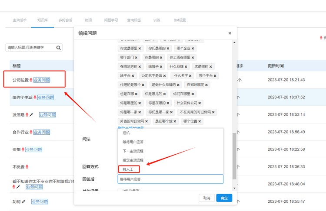Pick 下一主动流程 from the list
Screen dimensions: 326x211
[133, 151]
